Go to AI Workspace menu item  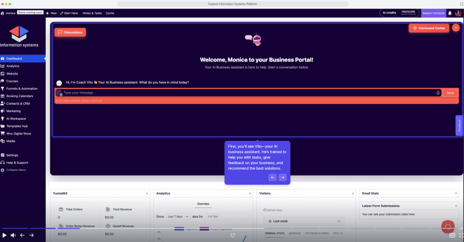[x=16, y=119]
